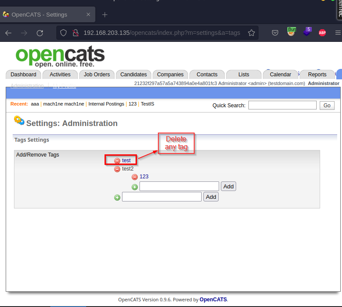The height and width of the screenshot is (307, 342).
Task: Click the Go button for Quick Search
Action: [x=327, y=106]
